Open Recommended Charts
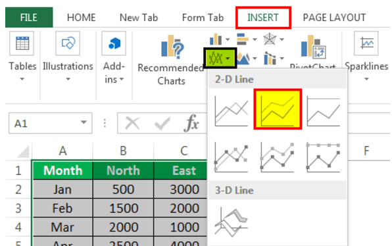The image size is (392, 246). (x=171, y=60)
